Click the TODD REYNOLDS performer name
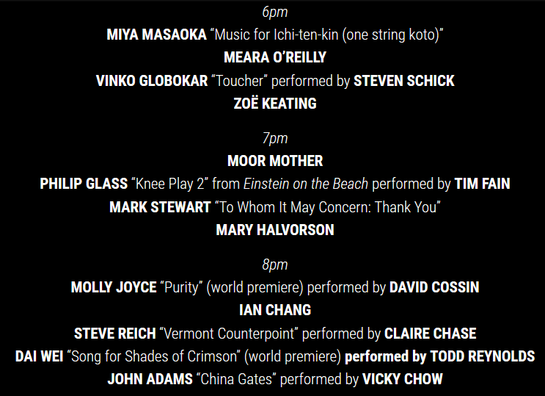Image resolution: width=545 pixels, height=396 pixels. 483,356
